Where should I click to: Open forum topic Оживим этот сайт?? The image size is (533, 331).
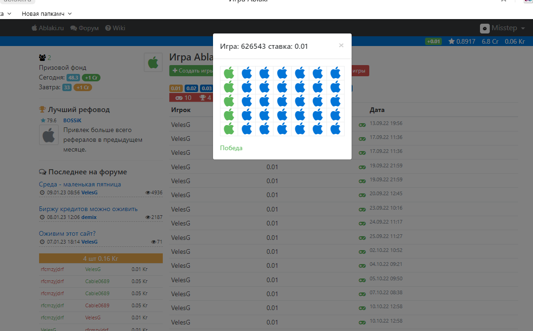[67, 233]
